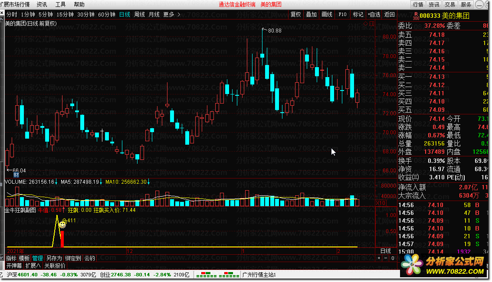
Task: Click the 创业 index quote in the status bar
Action: (144, 275)
